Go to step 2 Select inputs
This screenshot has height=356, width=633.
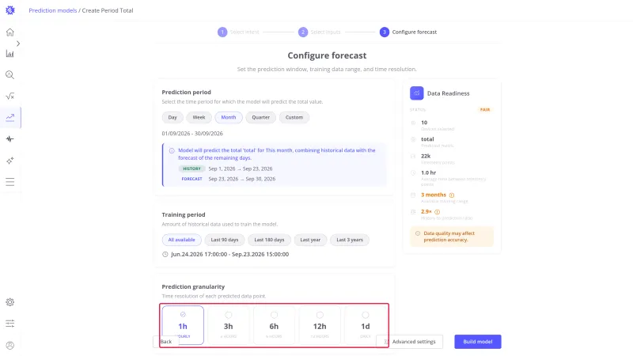pos(320,32)
